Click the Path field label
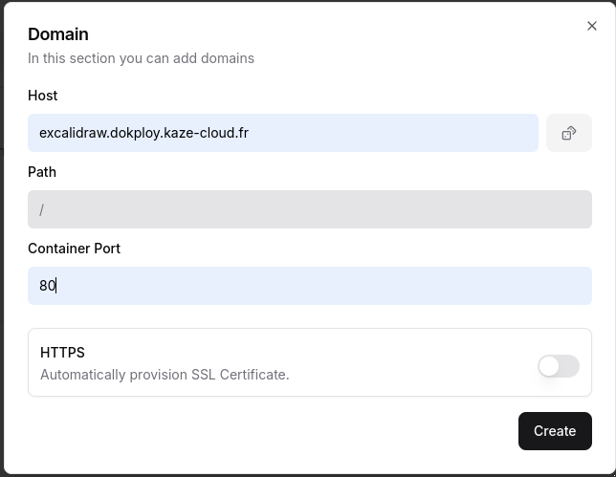616x477 pixels. 42,172
